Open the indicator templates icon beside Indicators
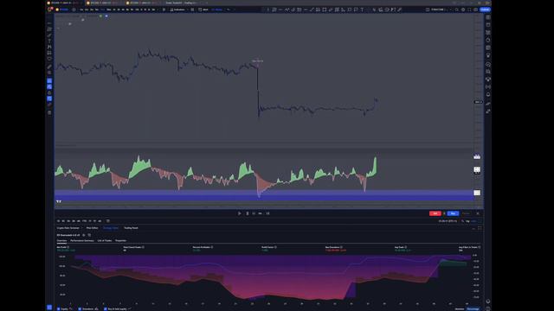This screenshot has height=311, width=554. (x=192, y=10)
